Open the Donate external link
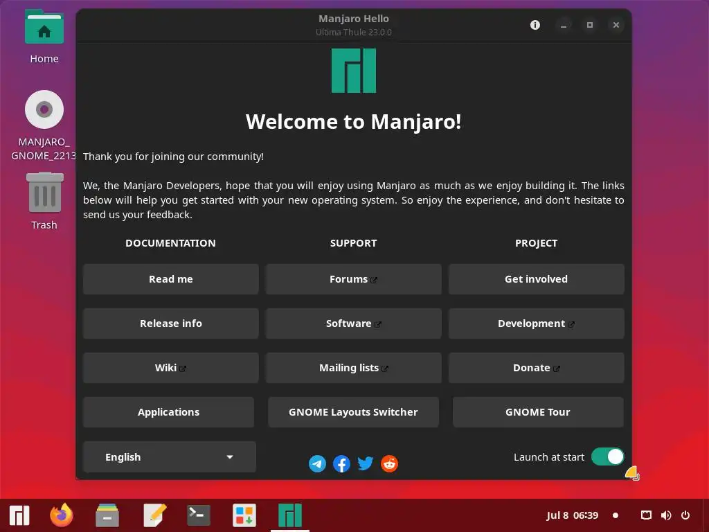The image size is (709, 532). [537, 368]
